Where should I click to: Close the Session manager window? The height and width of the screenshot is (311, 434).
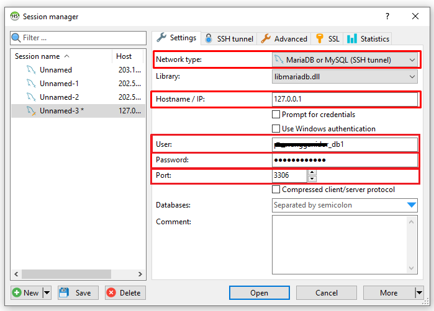click(x=415, y=16)
